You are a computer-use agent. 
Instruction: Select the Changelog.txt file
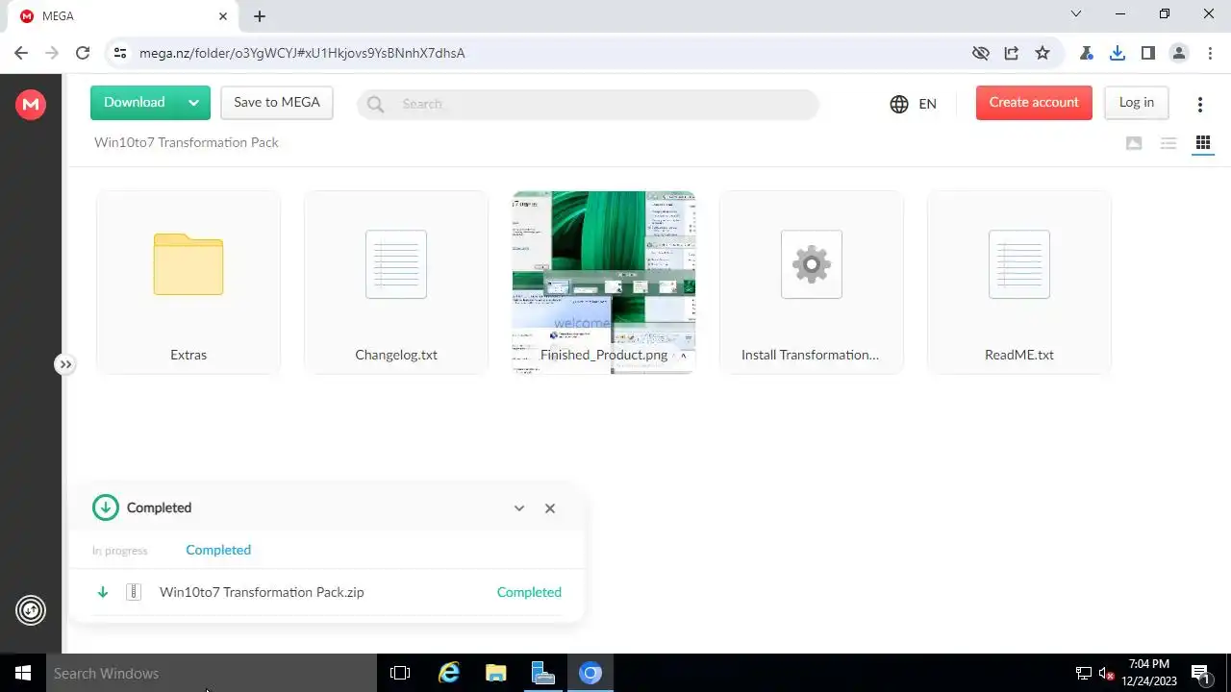click(396, 283)
